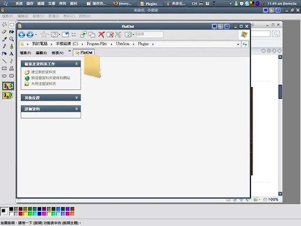Open the address bar dropdown arrow
301x226 pixels.
pos(238,44)
